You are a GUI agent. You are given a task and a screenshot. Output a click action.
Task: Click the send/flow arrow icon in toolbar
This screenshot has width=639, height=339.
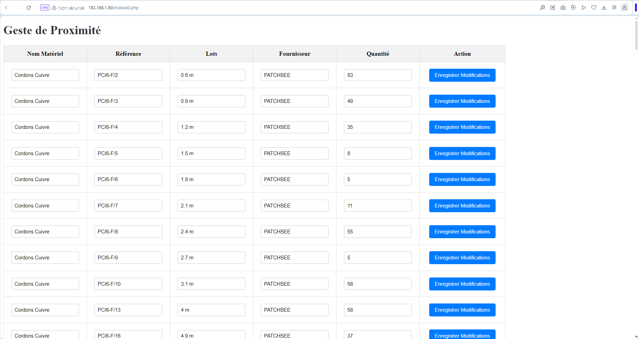pos(584,8)
